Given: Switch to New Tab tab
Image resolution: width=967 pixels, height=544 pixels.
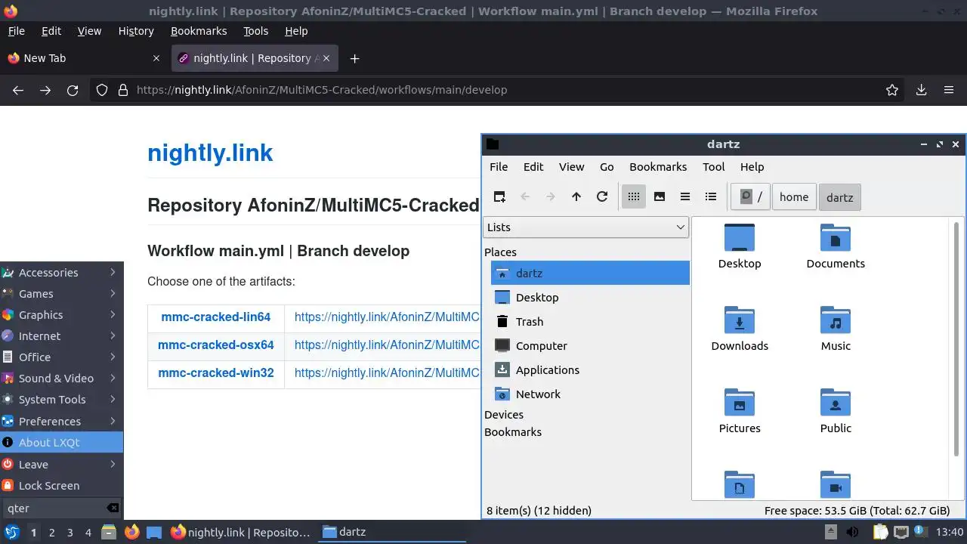Looking at the screenshot, I should click(84, 58).
